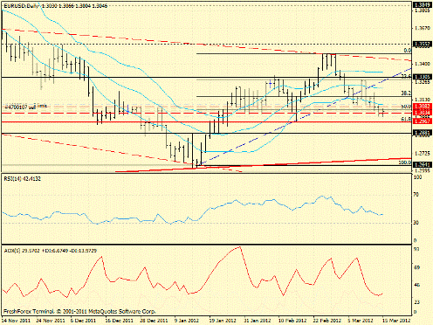Click the 16 Dec 2011 date label
Screen dimensions: 433x325
pyautogui.click(x=119, y=321)
